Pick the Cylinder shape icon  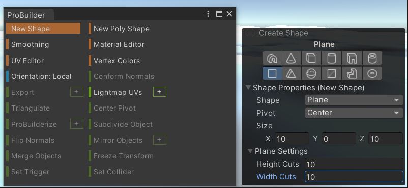(332, 58)
